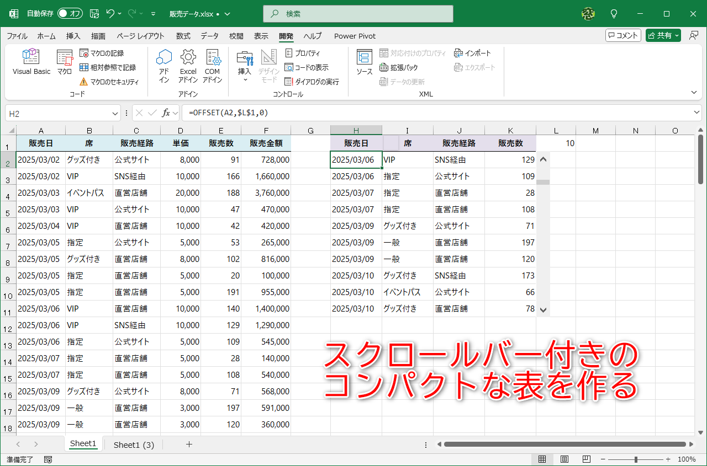Click the embedded scrollbar's up arrow

[542, 159]
